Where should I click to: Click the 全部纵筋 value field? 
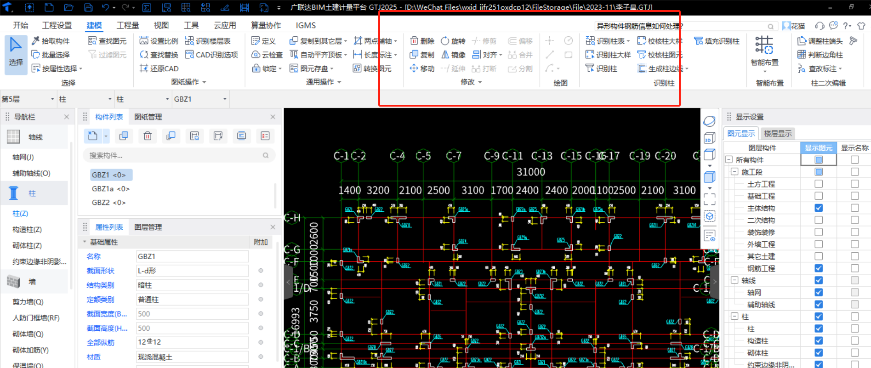192,342
